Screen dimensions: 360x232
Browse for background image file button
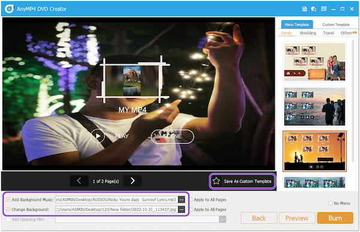tap(181, 209)
